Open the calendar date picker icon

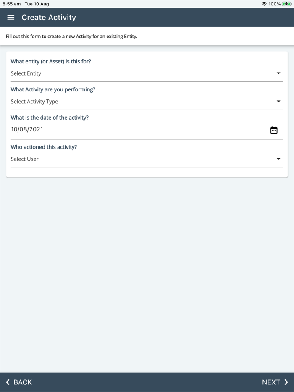point(274,130)
